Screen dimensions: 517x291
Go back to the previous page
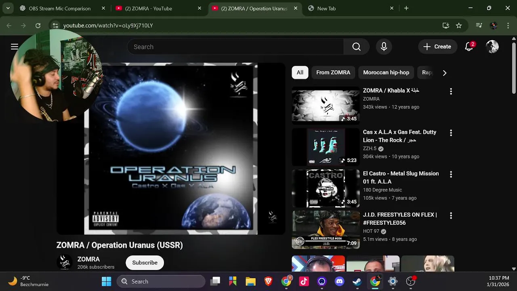pos(9,25)
